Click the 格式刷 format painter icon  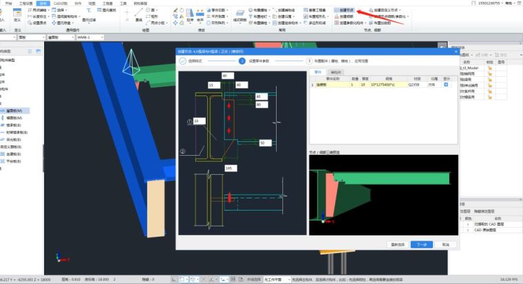(241, 16)
